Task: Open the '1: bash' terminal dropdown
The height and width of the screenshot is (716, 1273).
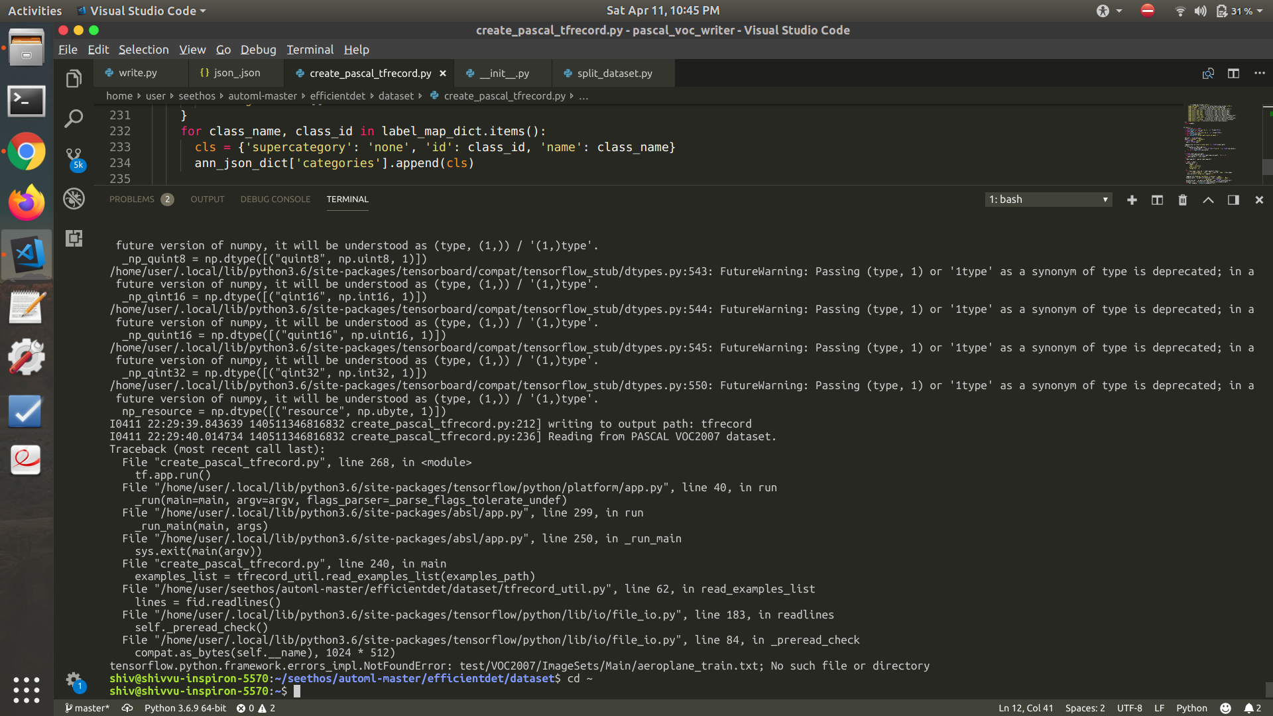Action: pos(1048,199)
